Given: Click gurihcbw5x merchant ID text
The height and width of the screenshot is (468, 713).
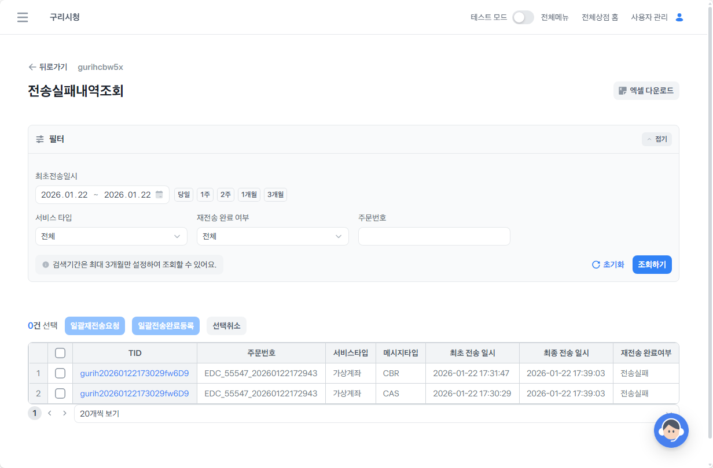Looking at the screenshot, I should pyautogui.click(x=100, y=67).
